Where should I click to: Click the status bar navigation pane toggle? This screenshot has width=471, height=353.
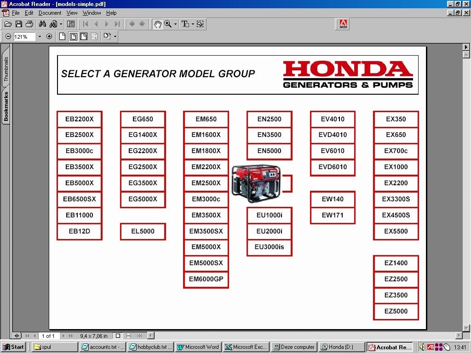point(17,336)
